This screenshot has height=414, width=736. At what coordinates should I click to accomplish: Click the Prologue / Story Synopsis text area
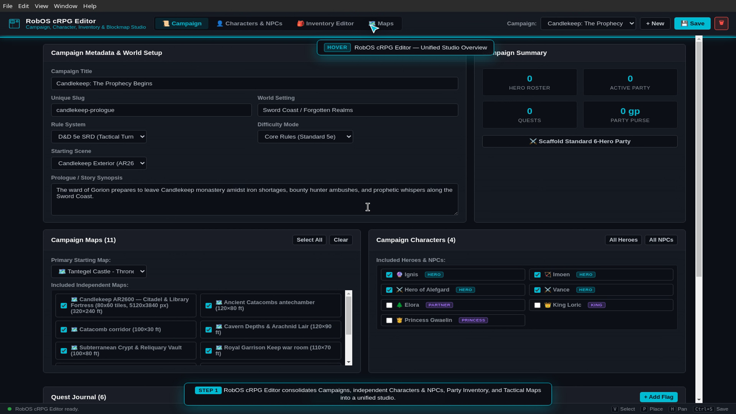click(x=255, y=199)
